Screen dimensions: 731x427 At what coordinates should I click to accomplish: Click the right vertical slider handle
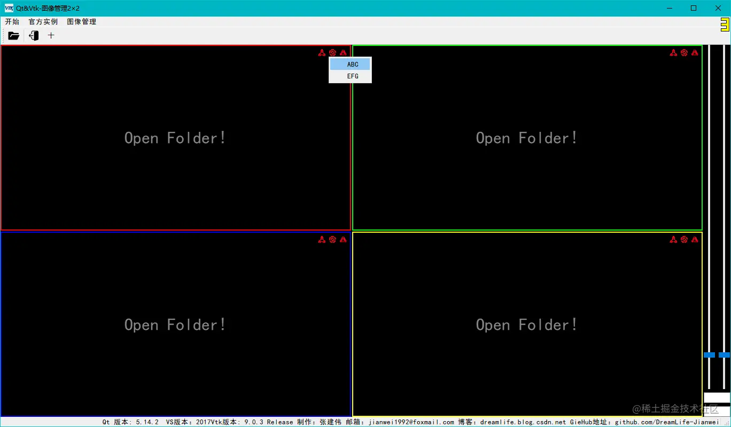coord(724,355)
